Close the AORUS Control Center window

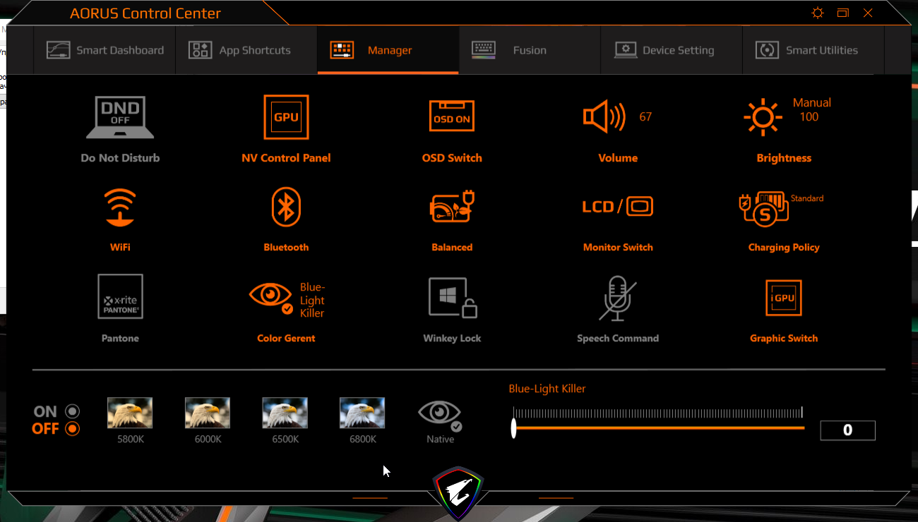click(868, 13)
